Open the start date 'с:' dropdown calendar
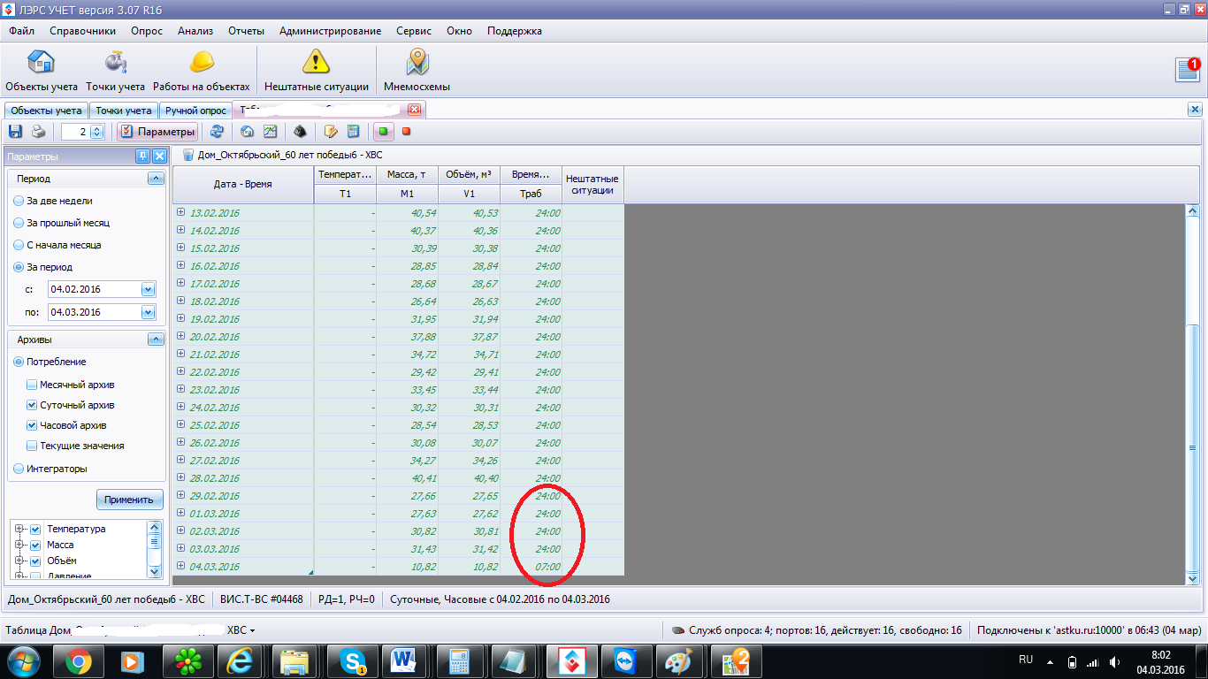The image size is (1208, 679). (148, 289)
